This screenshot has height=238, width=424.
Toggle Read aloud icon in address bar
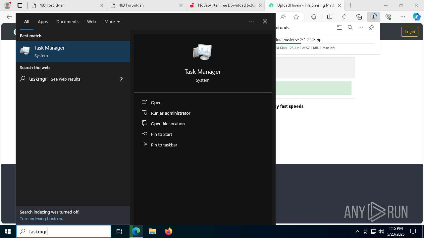pos(283,17)
